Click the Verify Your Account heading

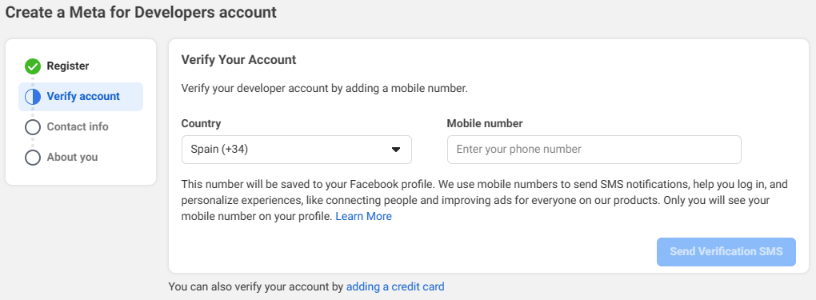pos(238,60)
